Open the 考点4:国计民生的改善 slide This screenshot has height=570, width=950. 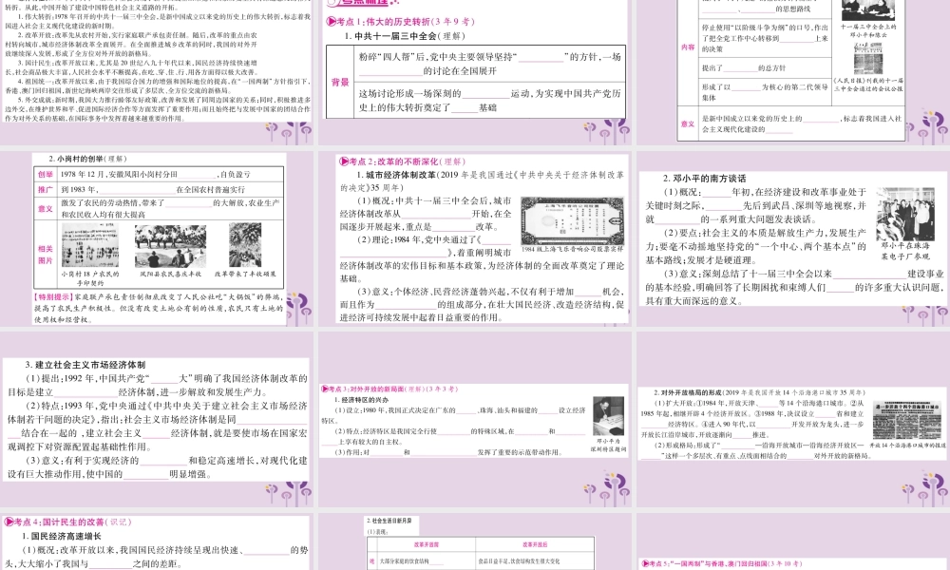click(158, 541)
